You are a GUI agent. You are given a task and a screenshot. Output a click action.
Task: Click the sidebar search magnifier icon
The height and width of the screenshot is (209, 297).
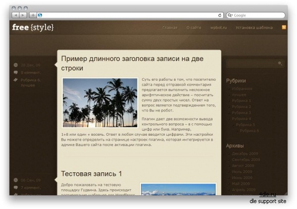point(280,63)
